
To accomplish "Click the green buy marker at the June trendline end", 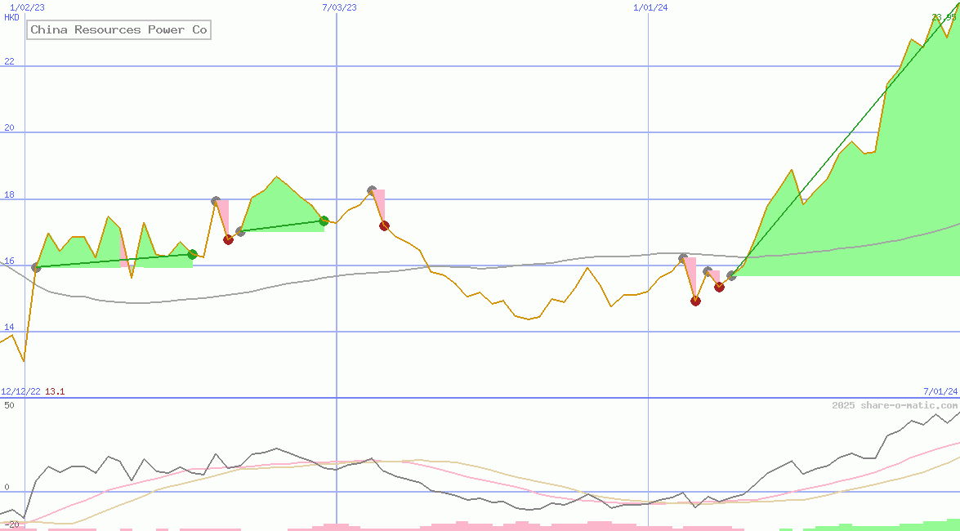I will pyautogui.click(x=324, y=221).
